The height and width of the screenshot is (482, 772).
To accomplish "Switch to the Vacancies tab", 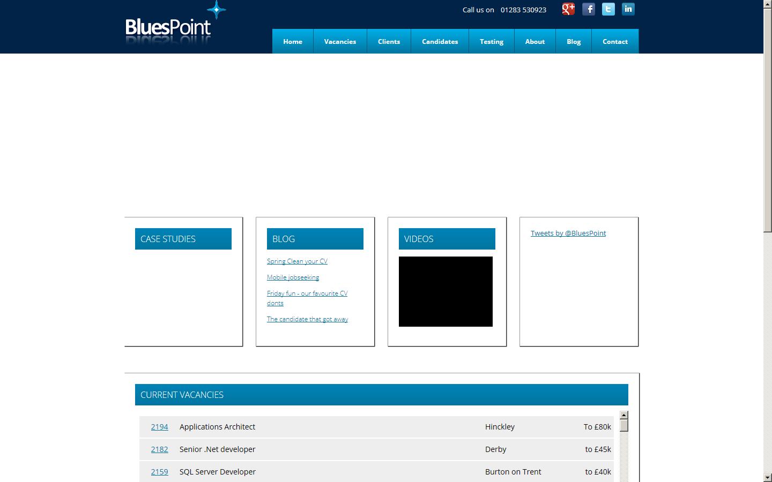I will point(340,41).
